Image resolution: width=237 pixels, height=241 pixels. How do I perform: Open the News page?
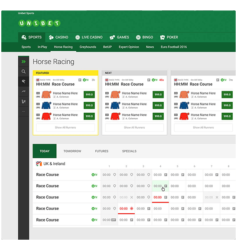click(x=150, y=47)
